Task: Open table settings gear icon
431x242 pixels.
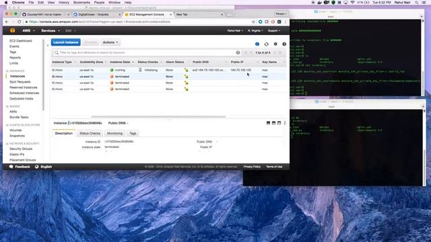Action: 275,44
